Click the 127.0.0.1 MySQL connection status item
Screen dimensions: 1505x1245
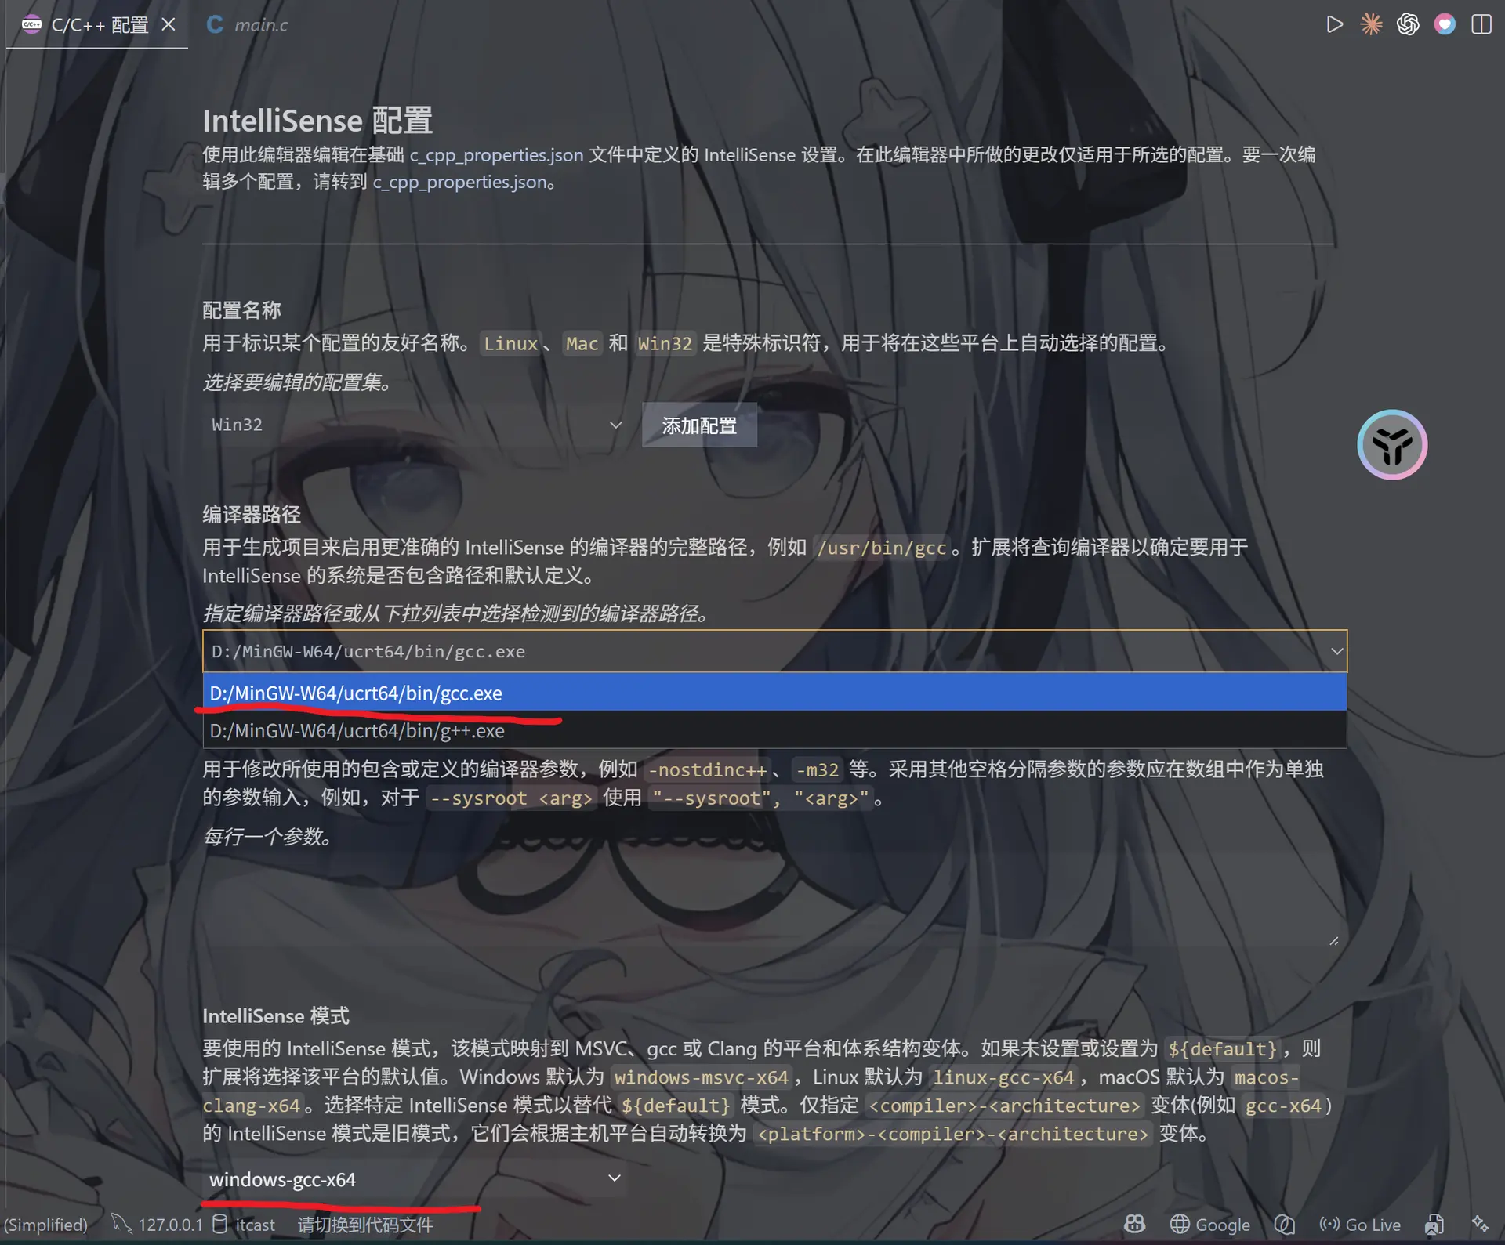click(x=157, y=1224)
